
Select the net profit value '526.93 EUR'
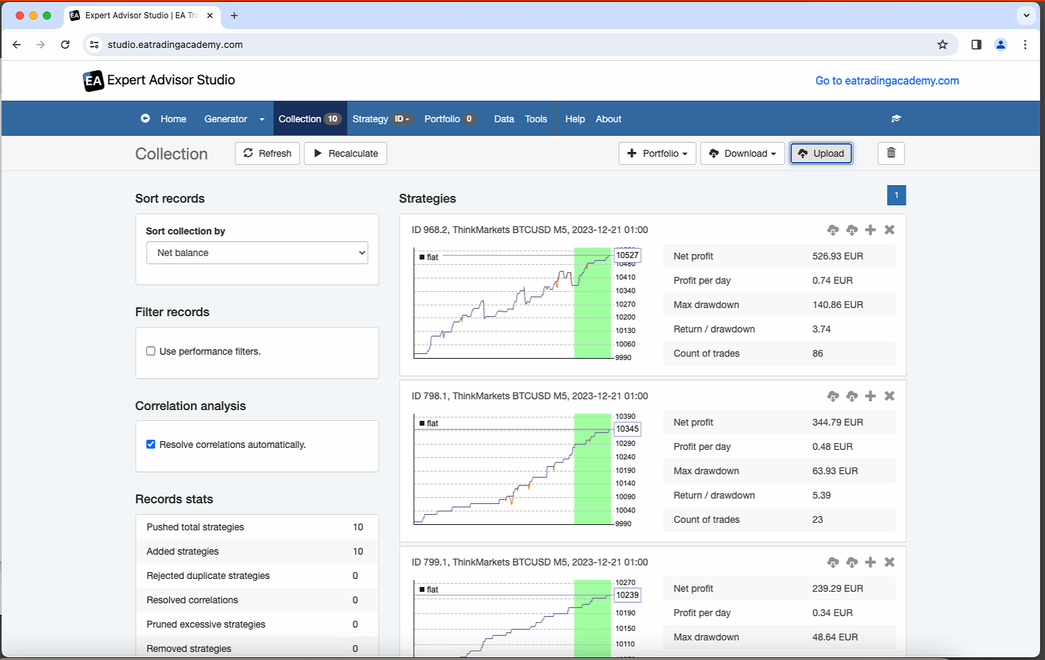coord(838,256)
